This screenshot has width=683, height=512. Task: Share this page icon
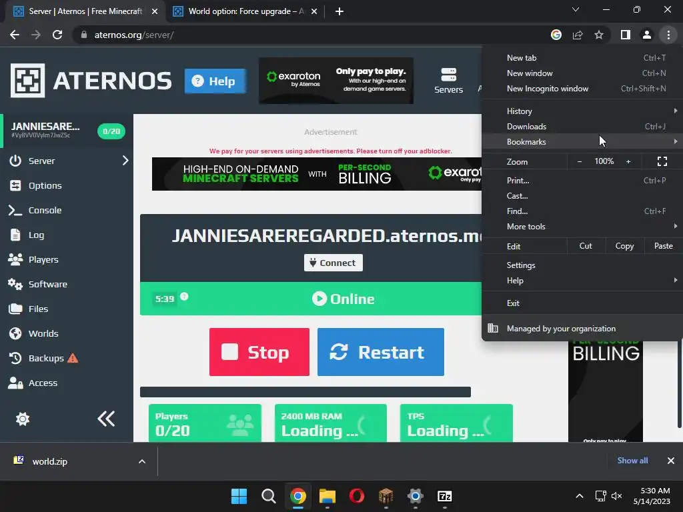578,35
